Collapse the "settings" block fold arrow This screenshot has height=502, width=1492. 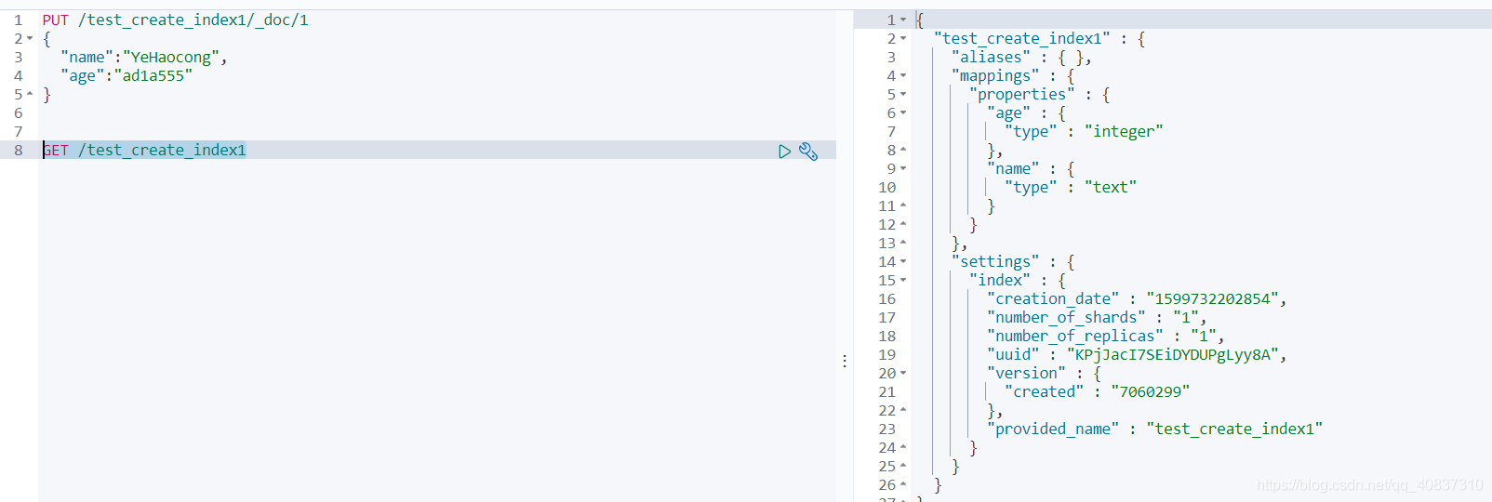click(x=903, y=261)
